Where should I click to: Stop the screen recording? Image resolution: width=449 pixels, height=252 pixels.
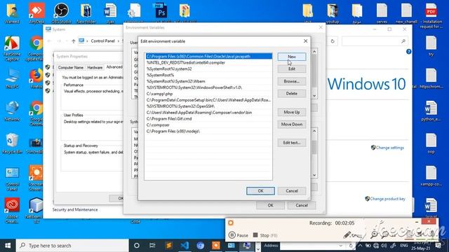click(265, 235)
